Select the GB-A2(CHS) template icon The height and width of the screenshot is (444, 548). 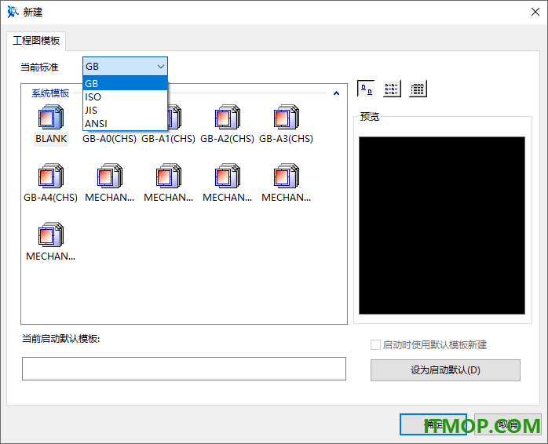228,117
